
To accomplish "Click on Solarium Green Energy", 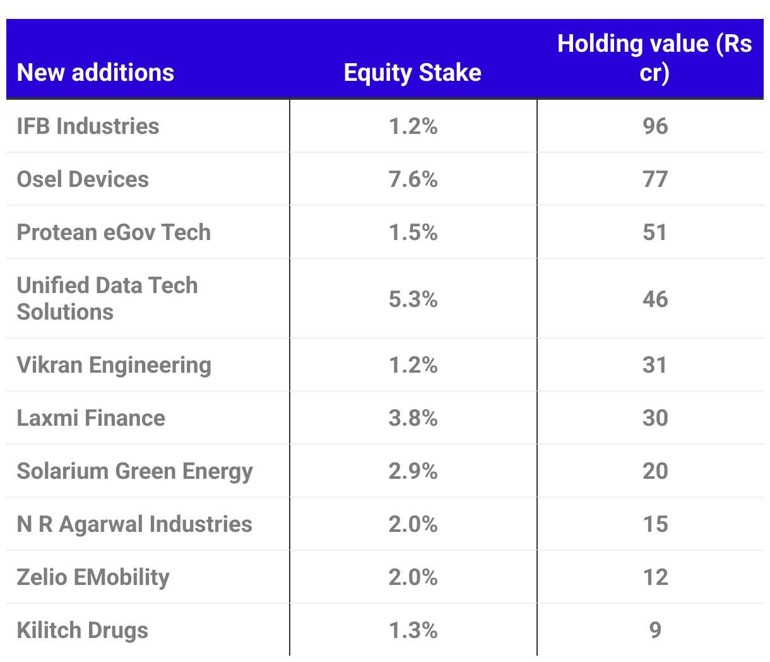I will click(x=134, y=471).
